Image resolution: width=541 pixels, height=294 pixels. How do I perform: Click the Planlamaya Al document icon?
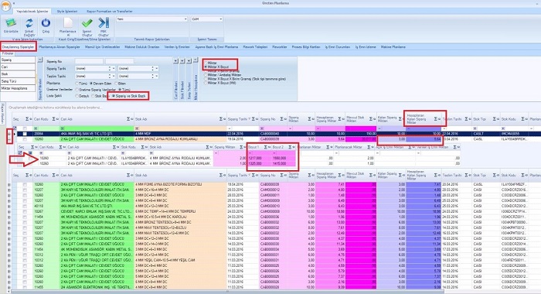click(x=68, y=23)
